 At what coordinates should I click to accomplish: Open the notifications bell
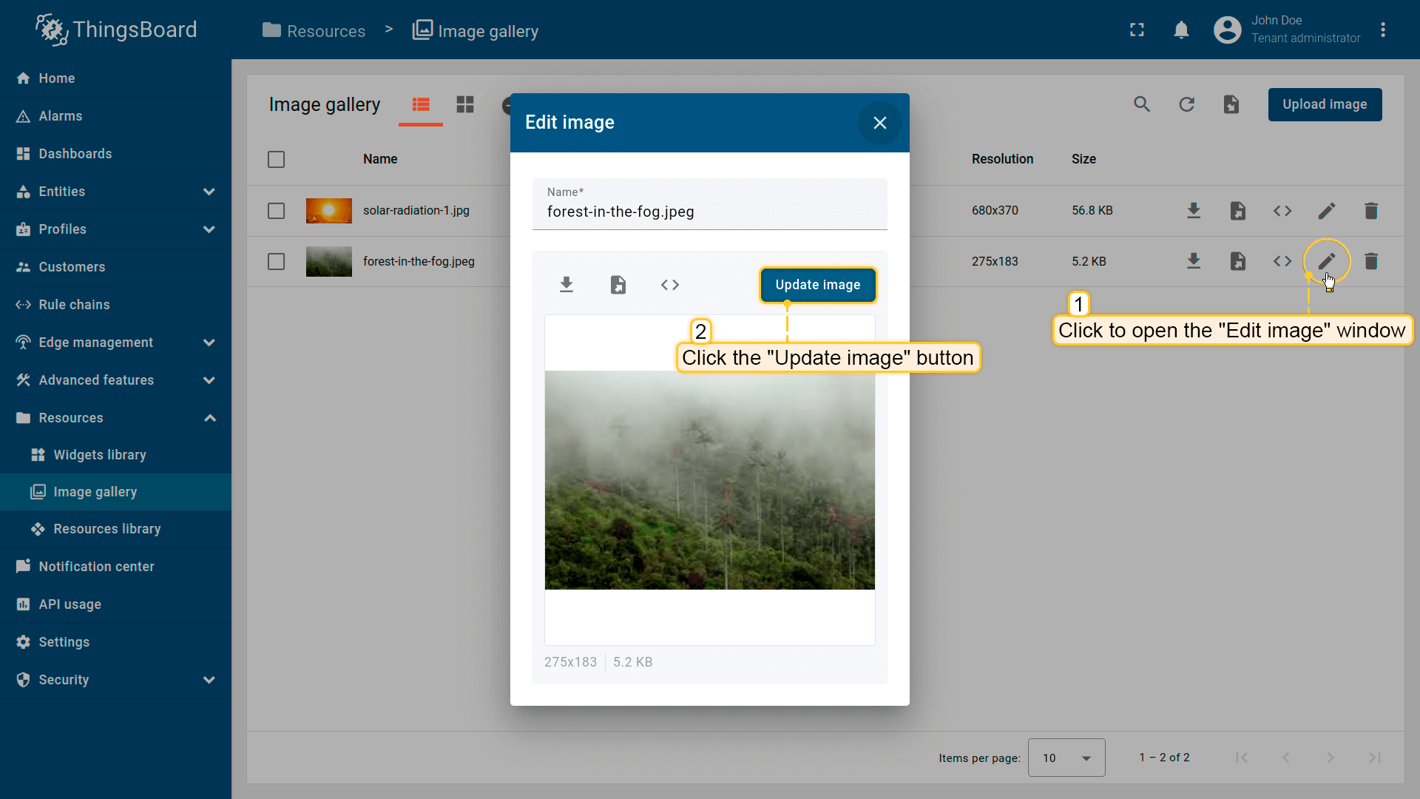click(1181, 30)
